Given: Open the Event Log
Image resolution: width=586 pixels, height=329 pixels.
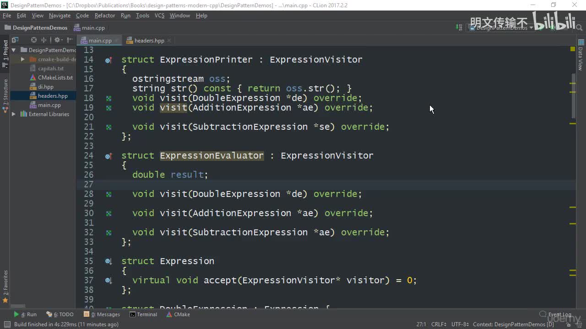Looking at the screenshot, I should [555, 314].
